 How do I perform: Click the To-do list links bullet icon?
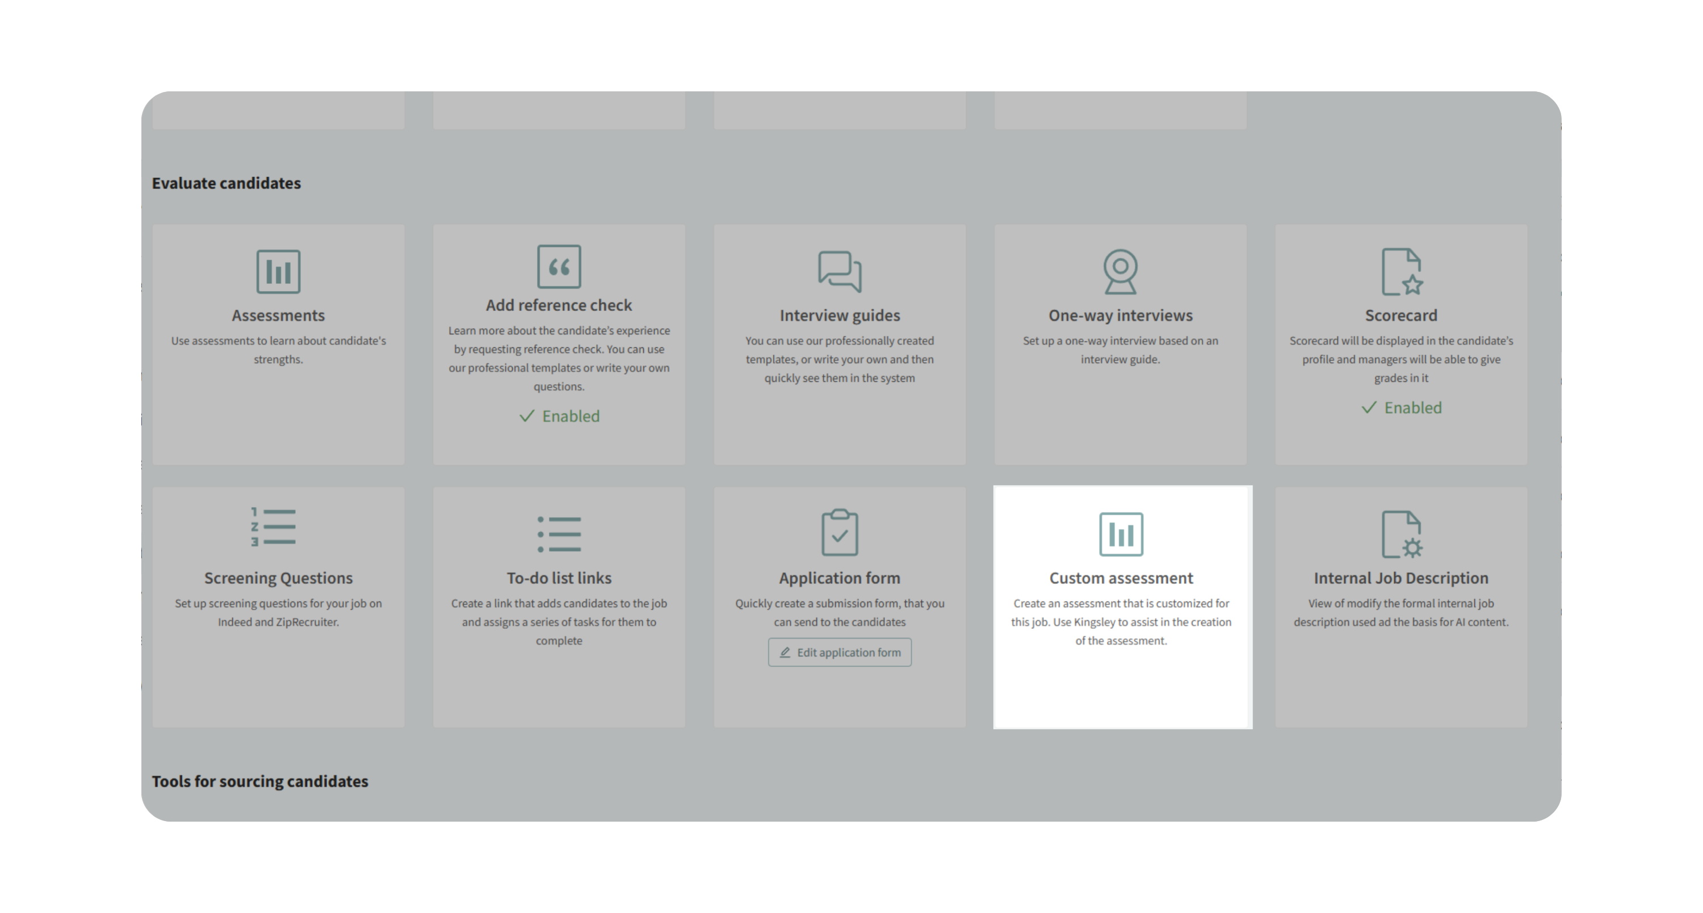(x=559, y=534)
